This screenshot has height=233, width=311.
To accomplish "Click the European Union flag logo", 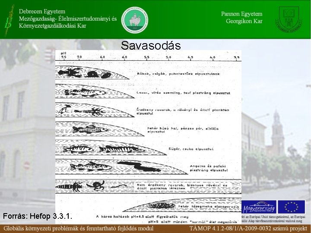I will click(292, 207).
